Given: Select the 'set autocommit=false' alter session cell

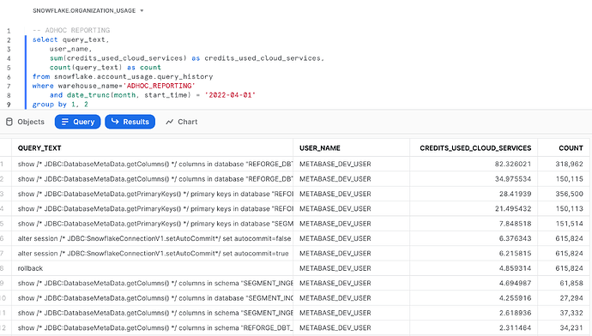Looking at the screenshot, I should (x=152, y=238).
